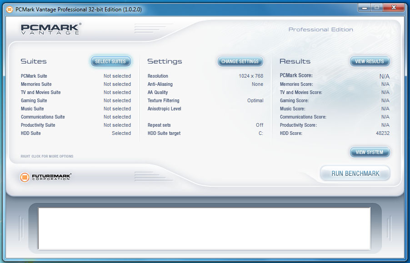Screen dimensions: 410x263
Task: Click PCMark Suite 'Not selected' status
Action: click(117, 76)
